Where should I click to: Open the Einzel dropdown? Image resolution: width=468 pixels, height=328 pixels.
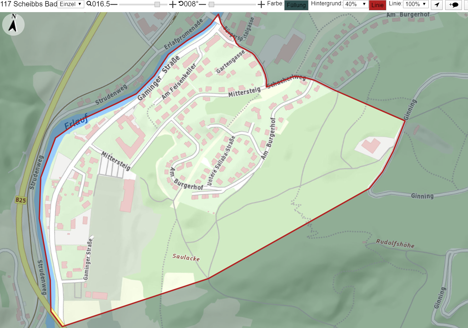click(71, 4)
